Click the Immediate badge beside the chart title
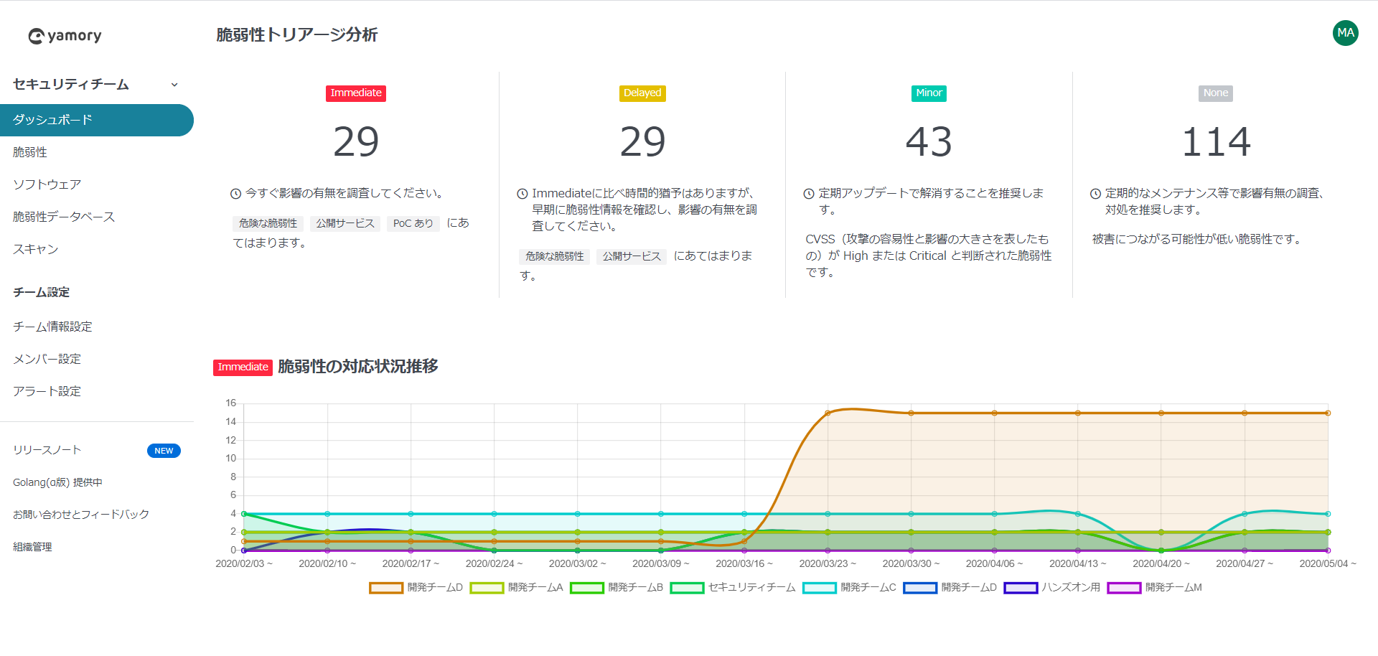The image size is (1378, 656). pos(243,367)
